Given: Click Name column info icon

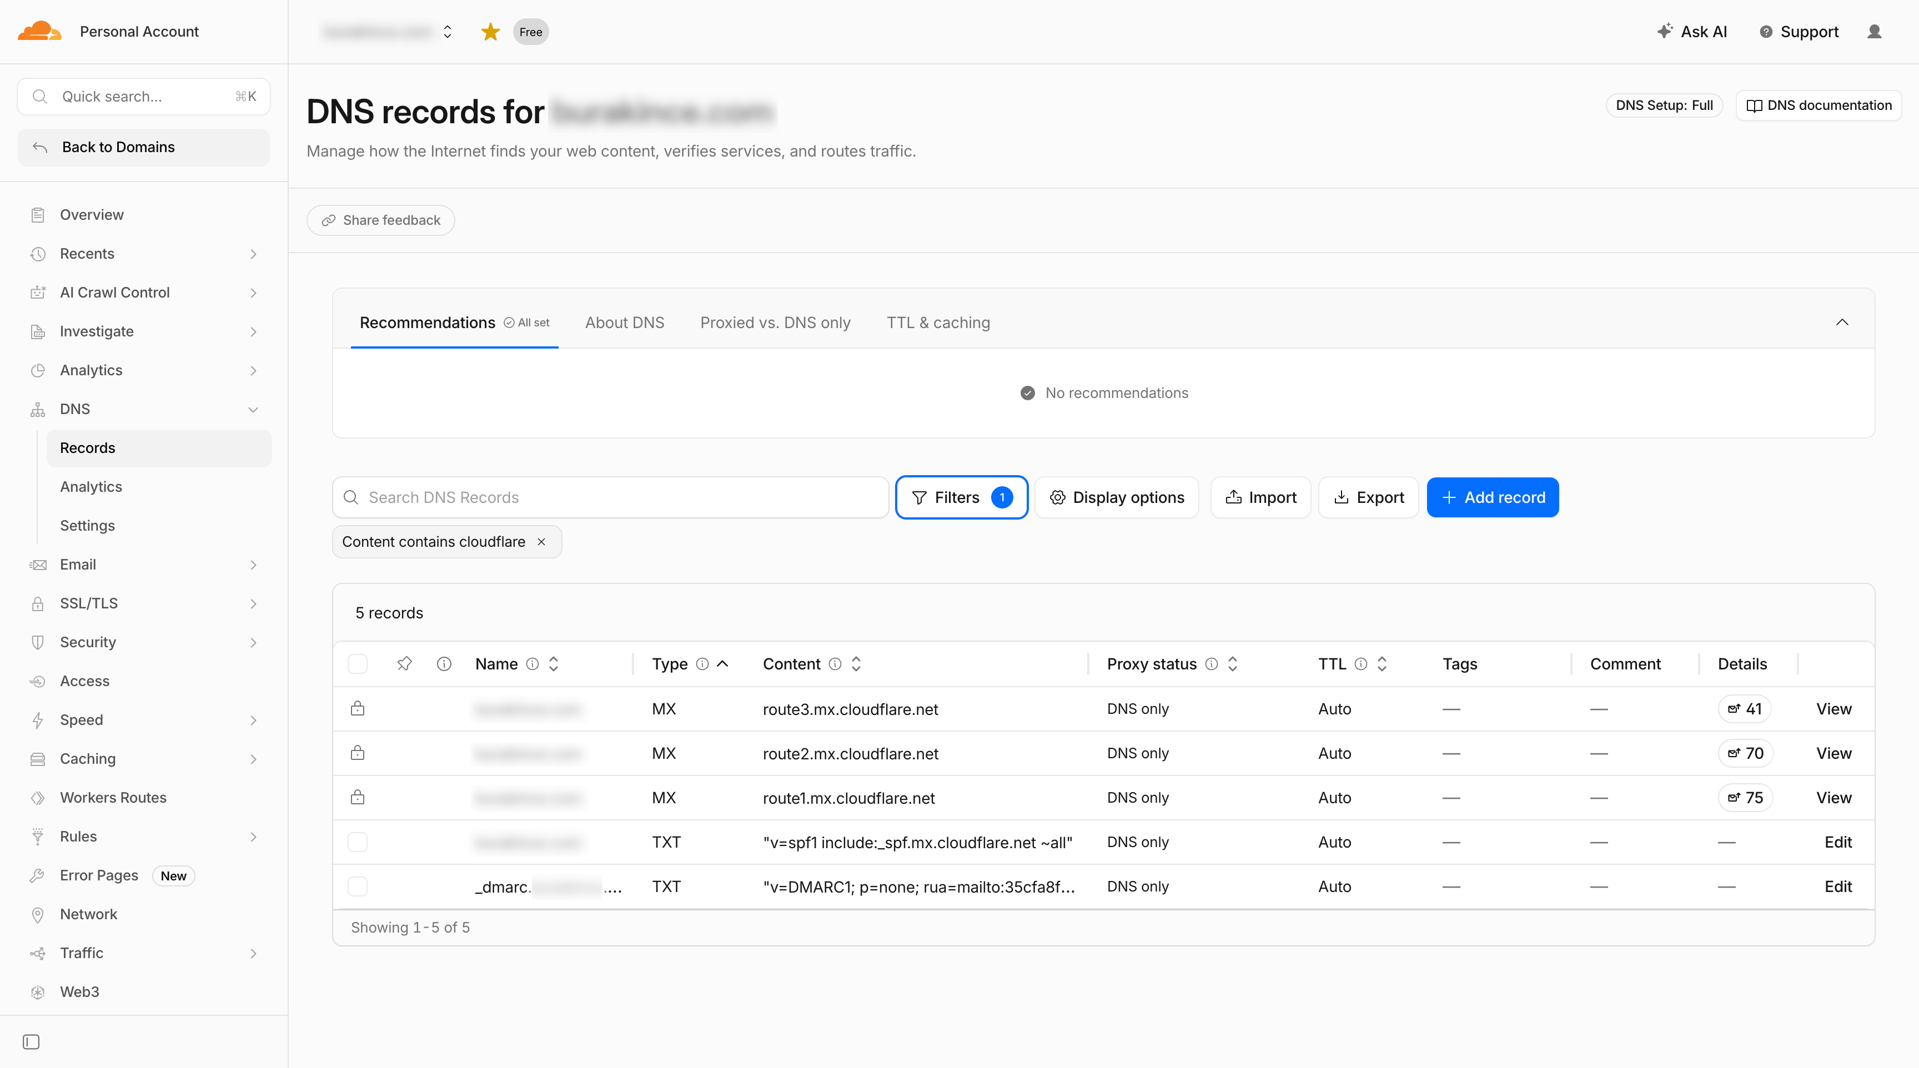Looking at the screenshot, I should [532, 663].
